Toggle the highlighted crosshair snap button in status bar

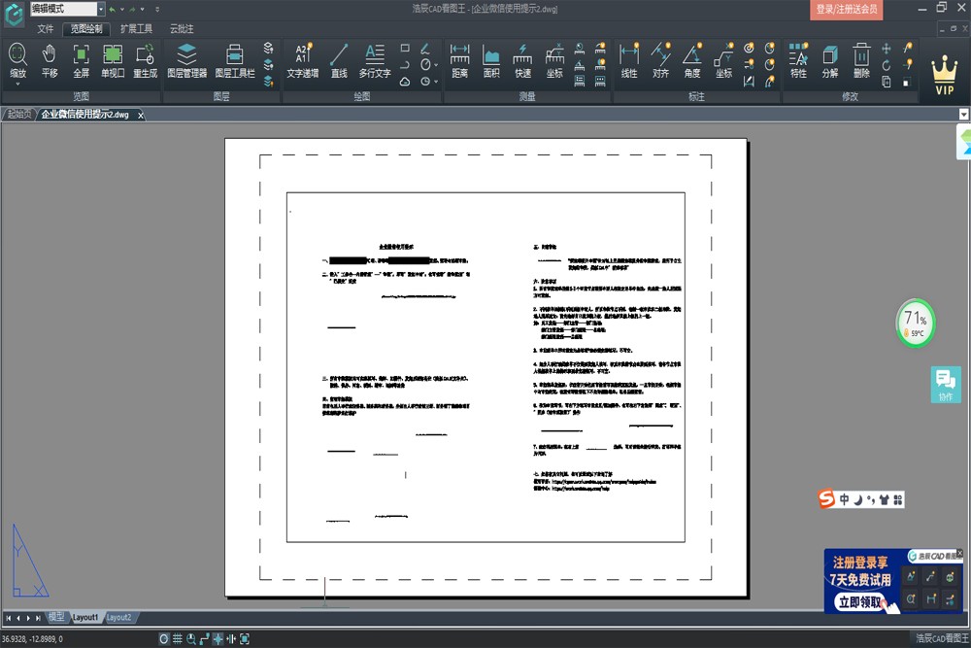(x=218, y=639)
